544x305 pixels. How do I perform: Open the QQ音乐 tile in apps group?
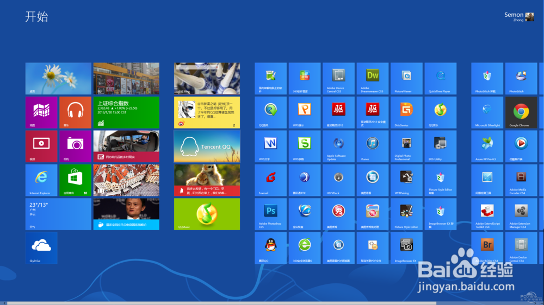tap(441, 112)
